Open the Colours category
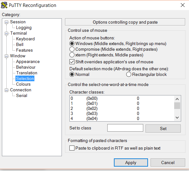 tap(23, 84)
